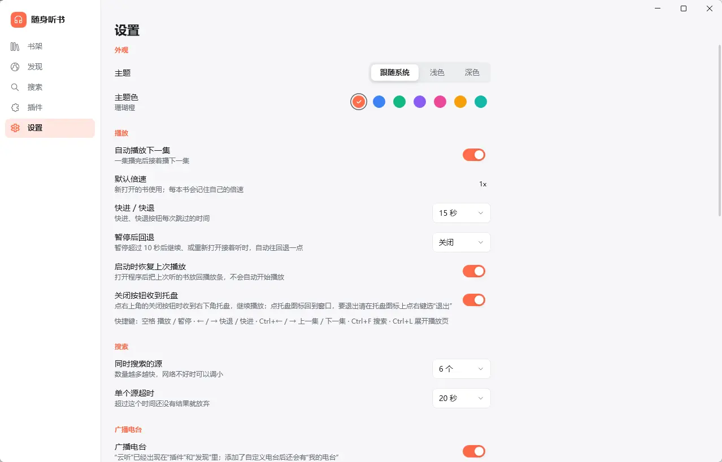Screen dimensions: 722x462
Task: Choose the 跟随系统 theme option
Action: click(395, 72)
